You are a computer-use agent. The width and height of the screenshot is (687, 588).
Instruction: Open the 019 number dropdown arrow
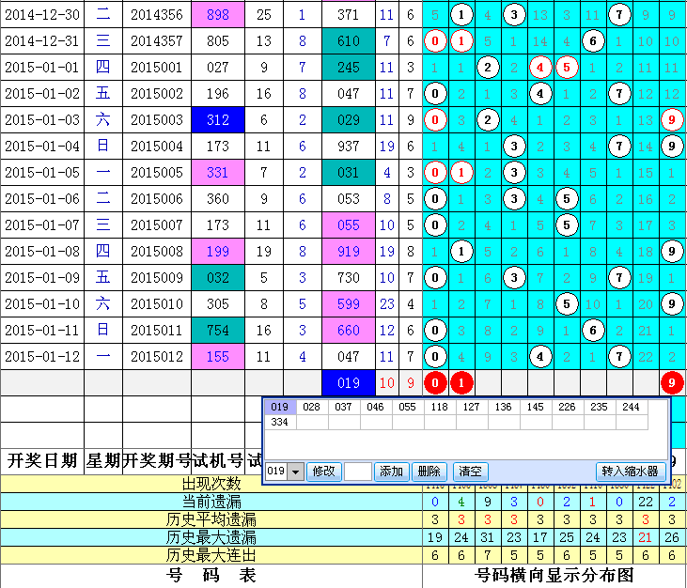pos(295,472)
